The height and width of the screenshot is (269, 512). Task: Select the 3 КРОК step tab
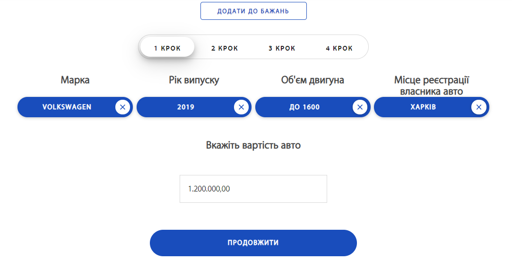[x=282, y=48]
